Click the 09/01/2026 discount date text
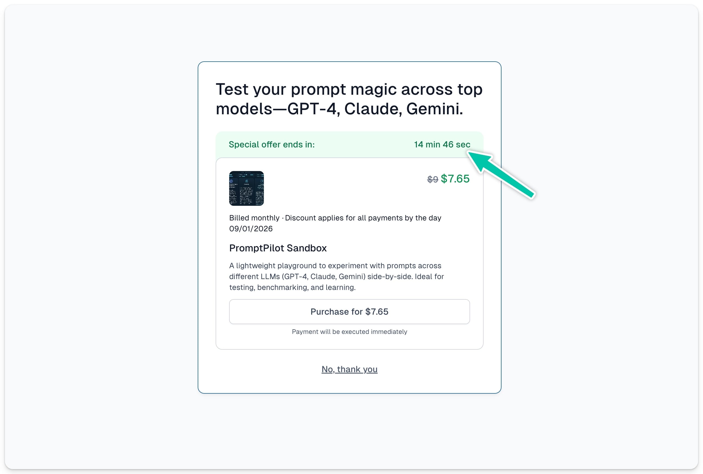703x474 pixels. [x=251, y=229]
